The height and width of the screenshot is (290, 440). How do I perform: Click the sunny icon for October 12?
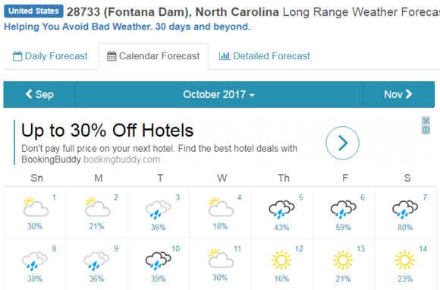[x=281, y=260]
